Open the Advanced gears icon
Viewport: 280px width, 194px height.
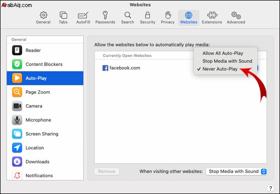click(236, 15)
